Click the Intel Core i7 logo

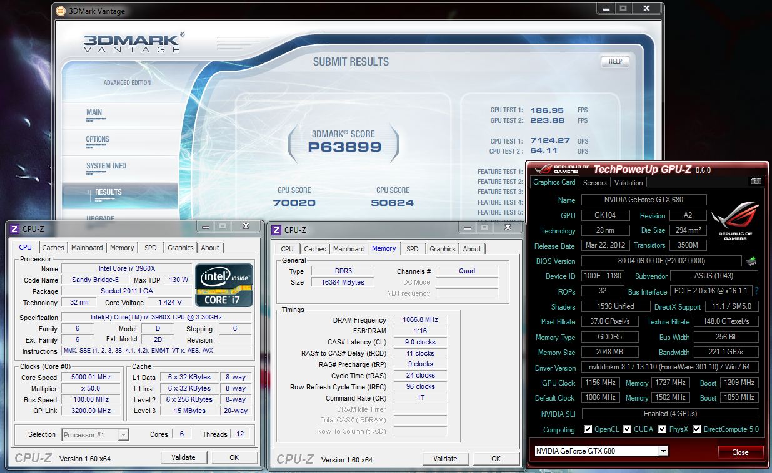pos(224,285)
